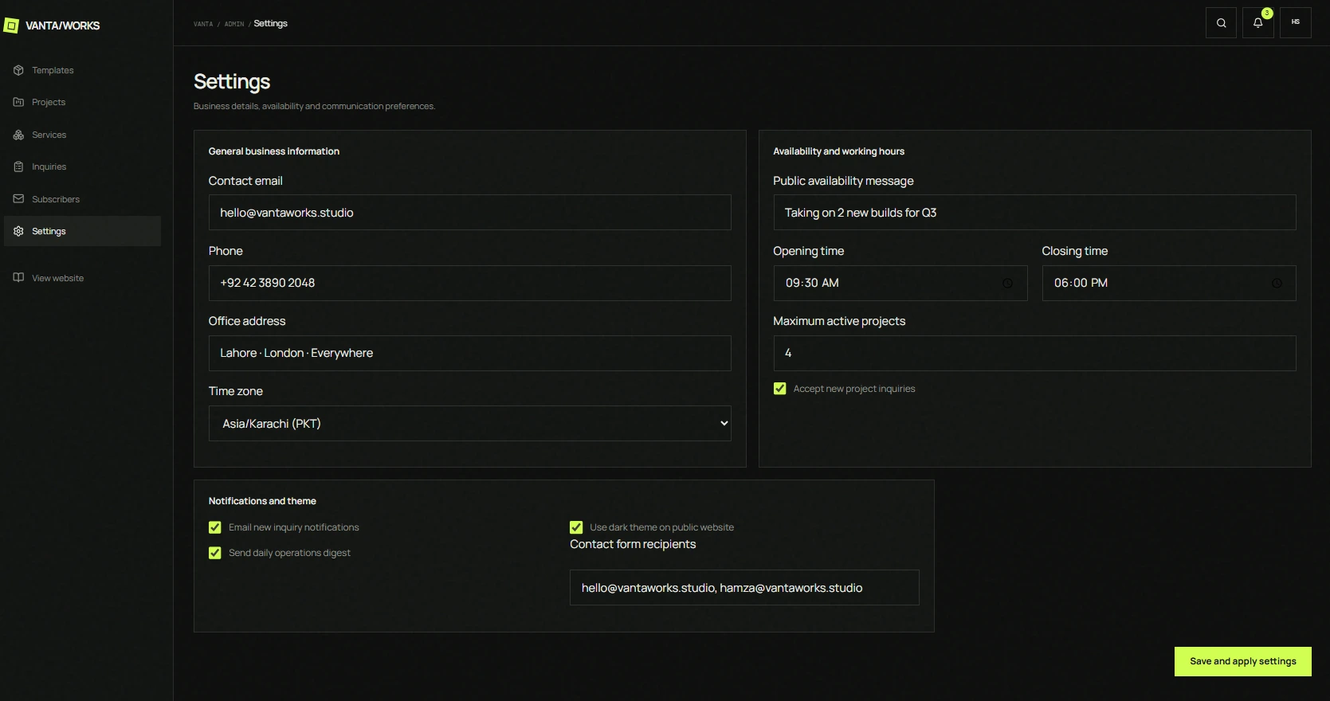This screenshot has width=1330, height=701.
Task: Click the Closing time field
Action: tap(1169, 283)
